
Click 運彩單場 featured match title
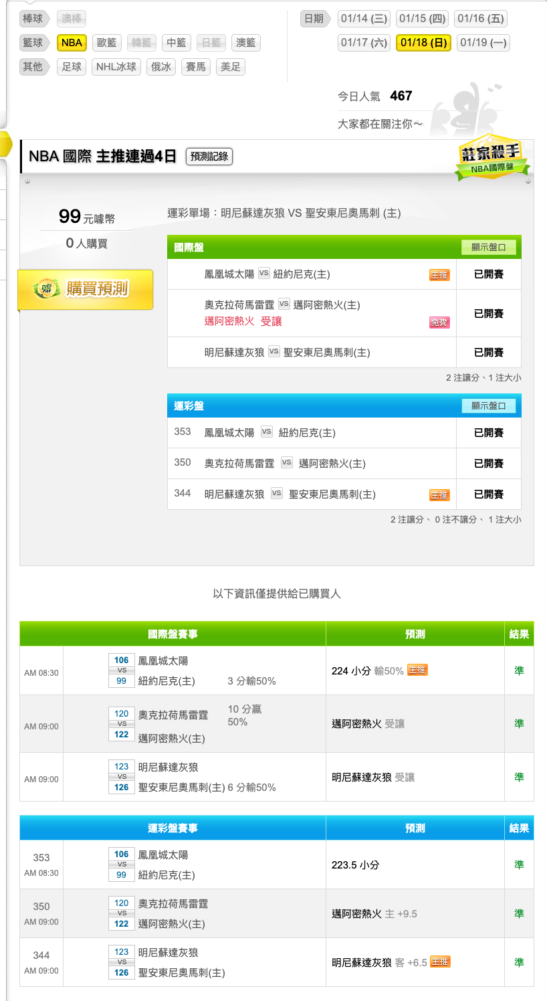pos(284,213)
